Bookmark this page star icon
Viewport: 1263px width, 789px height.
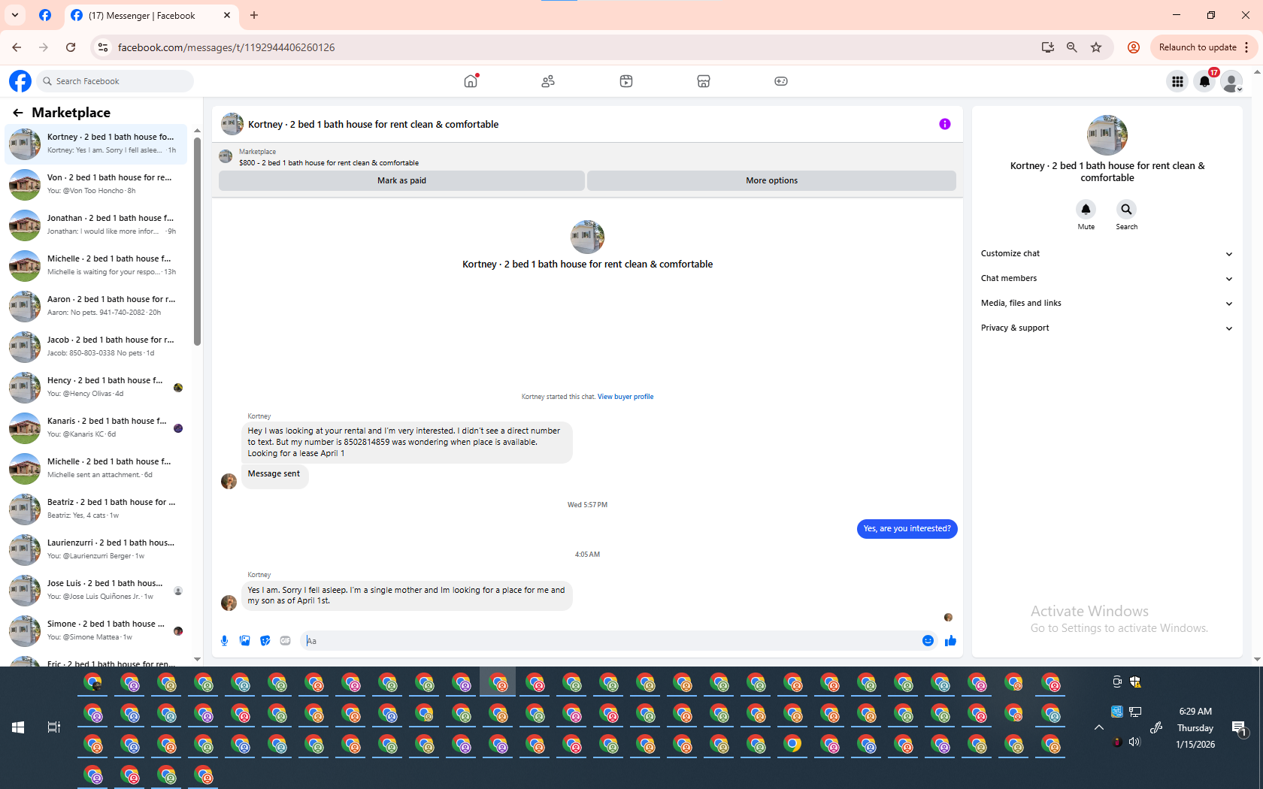click(1096, 47)
